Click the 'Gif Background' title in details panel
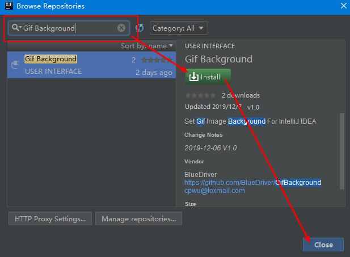This screenshot has height=257, width=350. [x=218, y=59]
